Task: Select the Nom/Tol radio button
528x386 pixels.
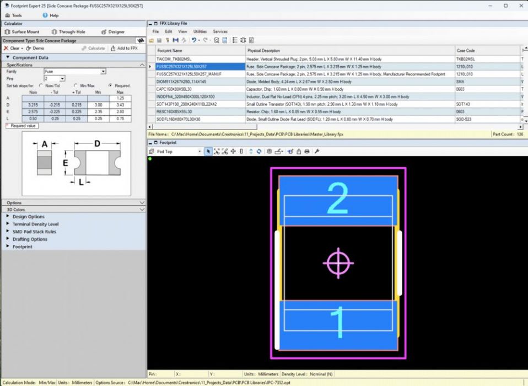Action: point(42,85)
